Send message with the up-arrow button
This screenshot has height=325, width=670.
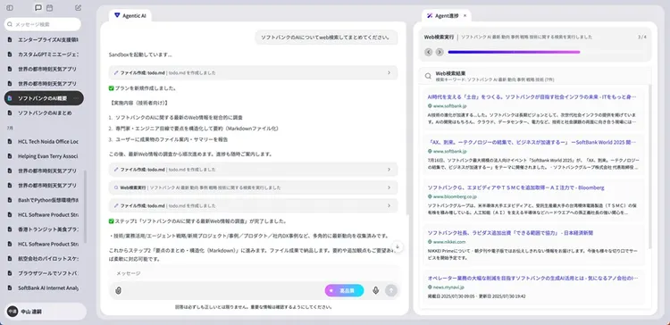point(391,290)
